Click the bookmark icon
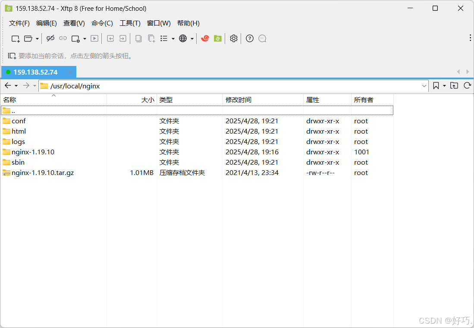This screenshot has height=328, width=474. tap(436, 86)
